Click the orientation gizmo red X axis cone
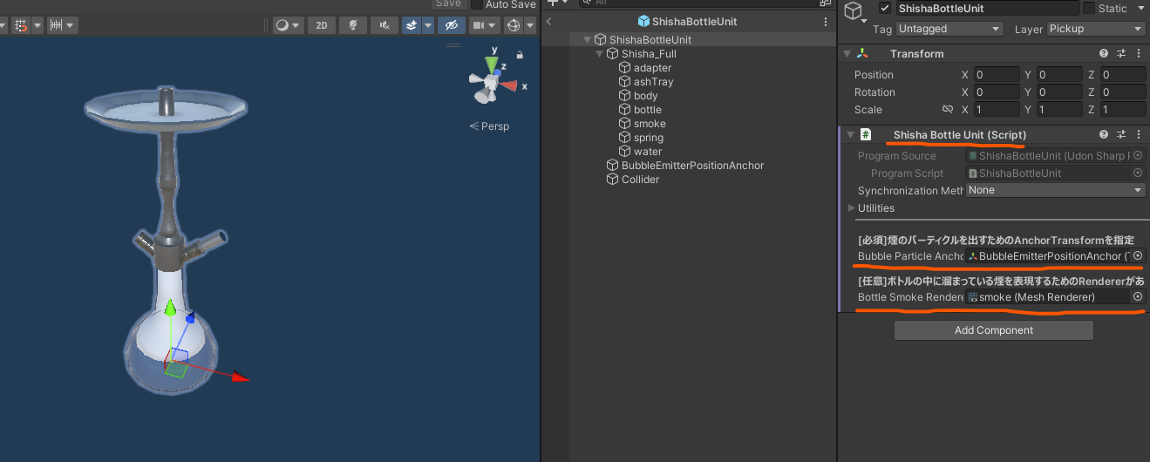The height and width of the screenshot is (462, 1150). [x=508, y=85]
